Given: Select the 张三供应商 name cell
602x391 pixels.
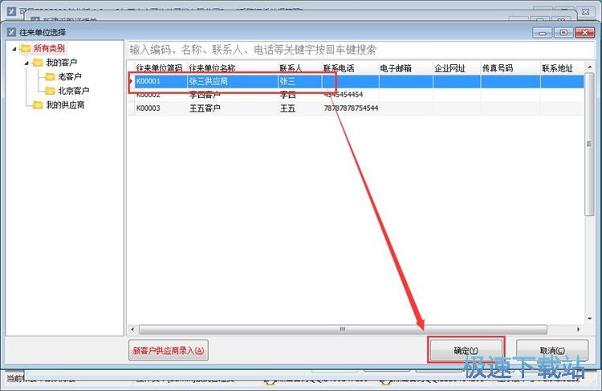Looking at the screenshot, I should click(x=232, y=81).
